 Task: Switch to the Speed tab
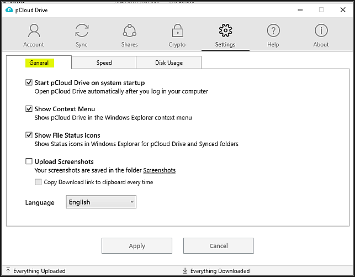pyautogui.click(x=104, y=62)
